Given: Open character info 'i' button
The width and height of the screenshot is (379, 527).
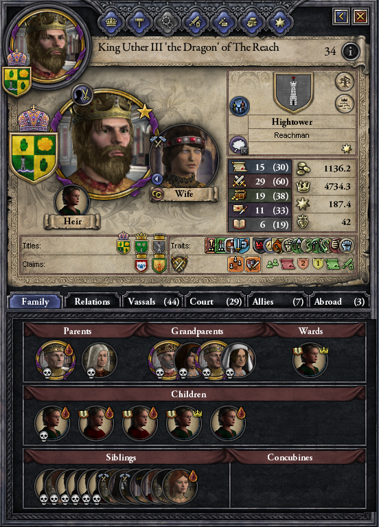Looking at the screenshot, I should tap(350, 51).
